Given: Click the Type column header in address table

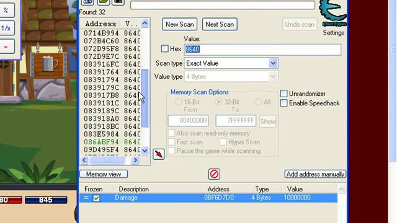Looking at the screenshot, I should click(x=262, y=189).
